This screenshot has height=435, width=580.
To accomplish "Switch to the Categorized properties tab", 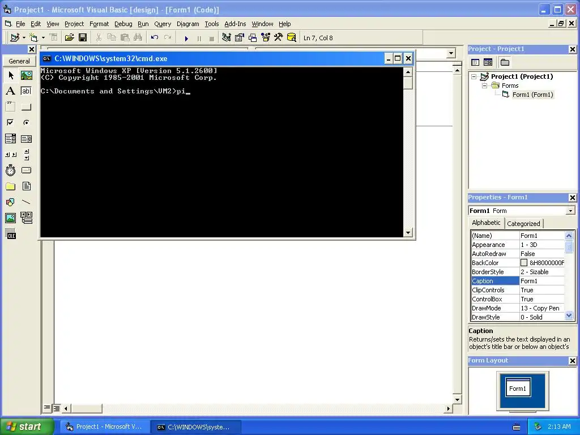I will pyautogui.click(x=523, y=223).
